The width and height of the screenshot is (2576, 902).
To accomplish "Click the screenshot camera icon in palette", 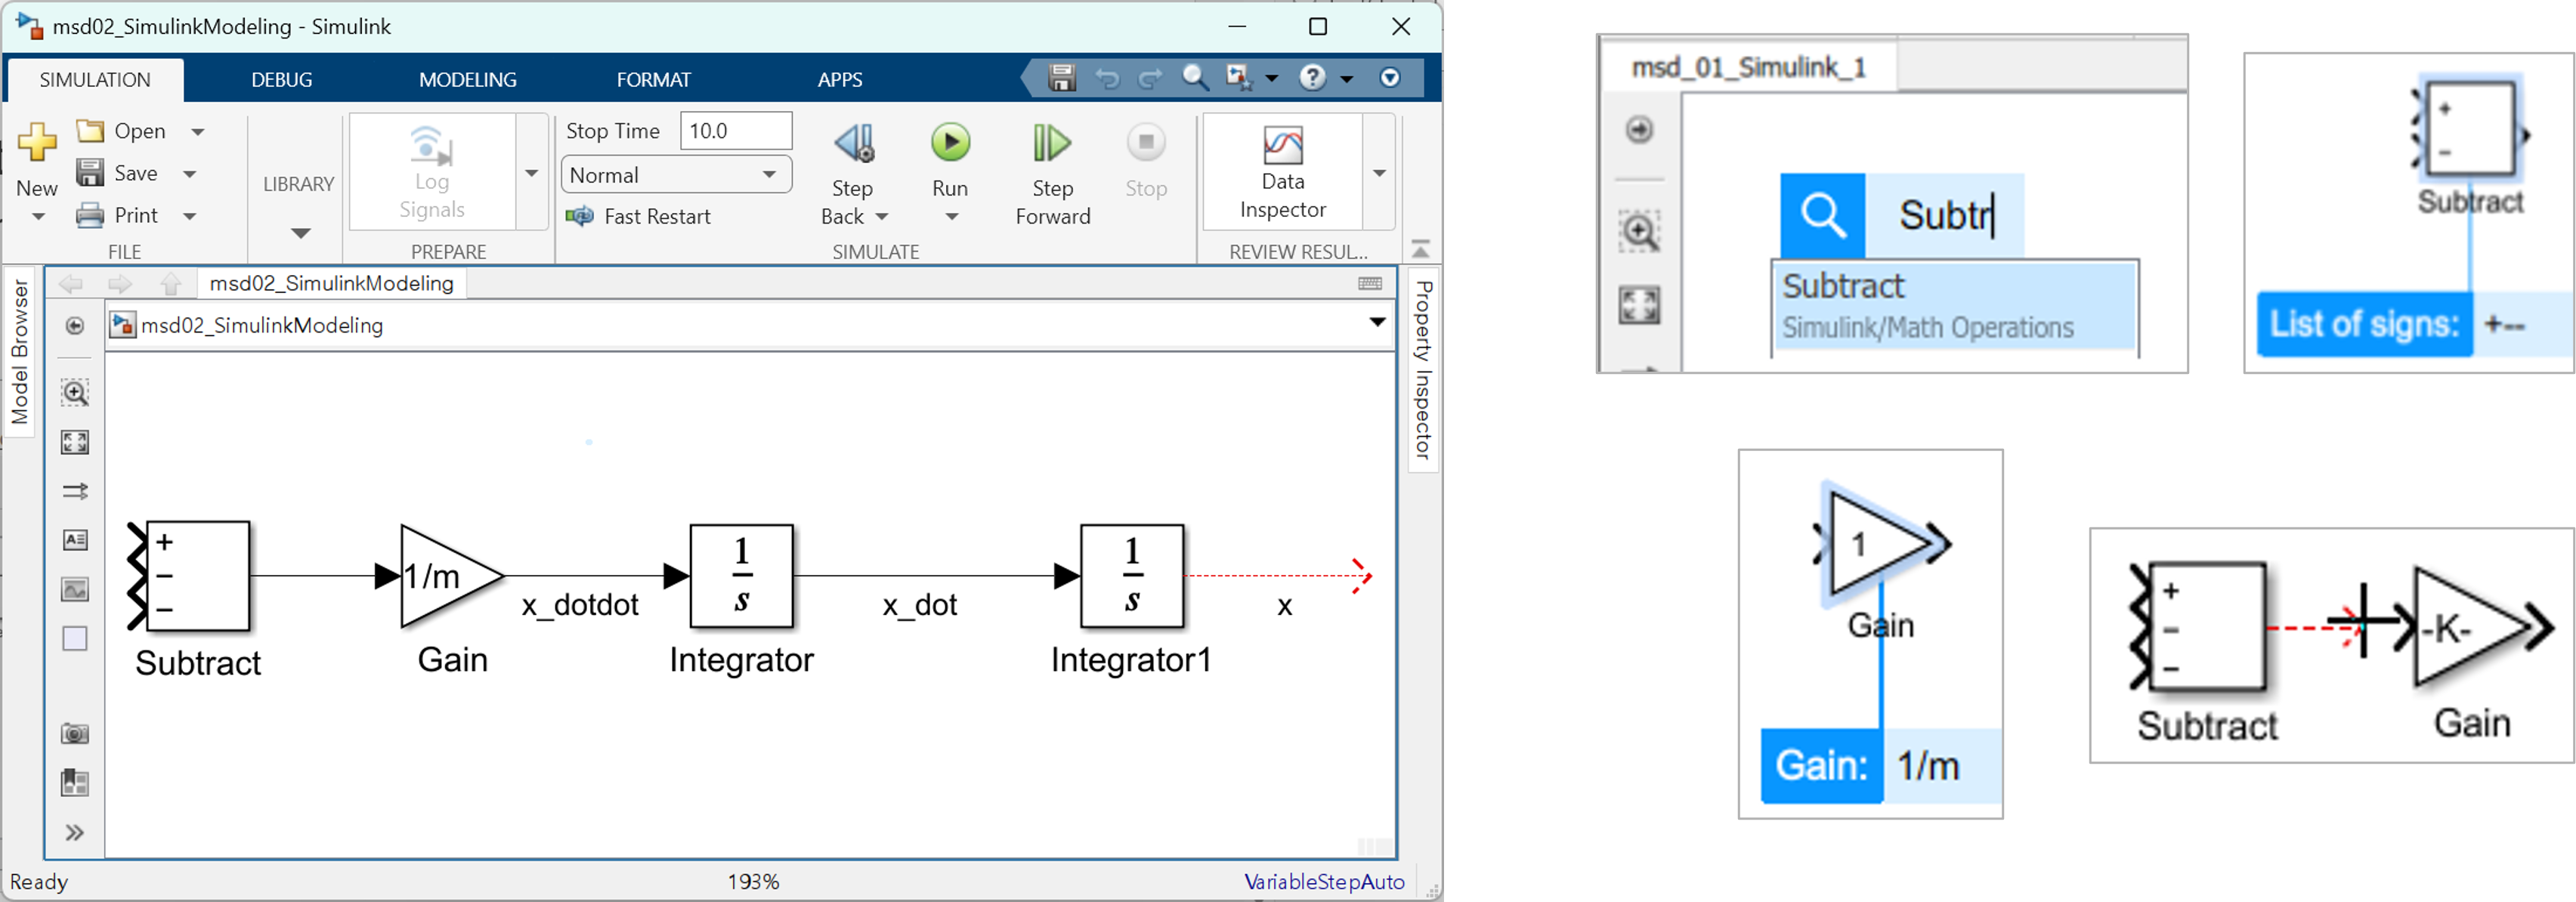I will pos(75,734).
